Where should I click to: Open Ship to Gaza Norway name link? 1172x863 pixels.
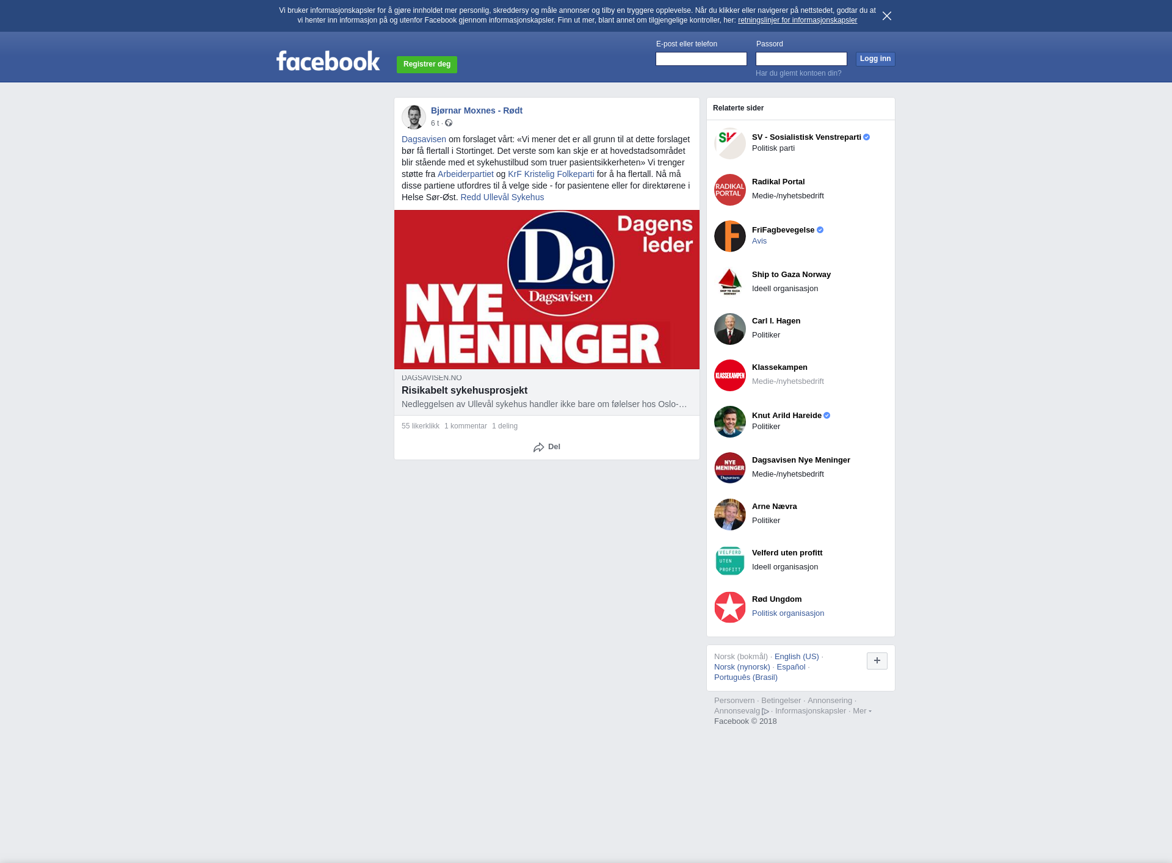tap(791, 275)
